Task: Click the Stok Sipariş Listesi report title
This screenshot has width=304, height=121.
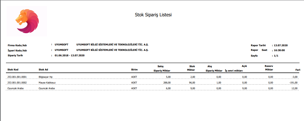Action: click(x=153, y=15)
